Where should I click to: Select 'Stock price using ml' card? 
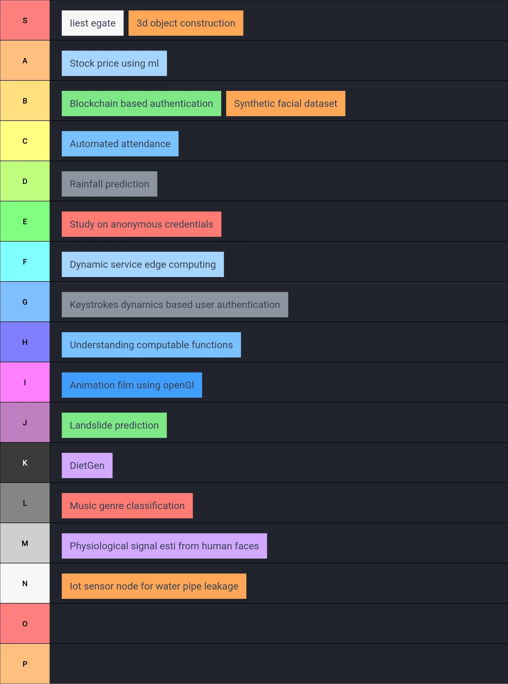[x=114, y=63]
